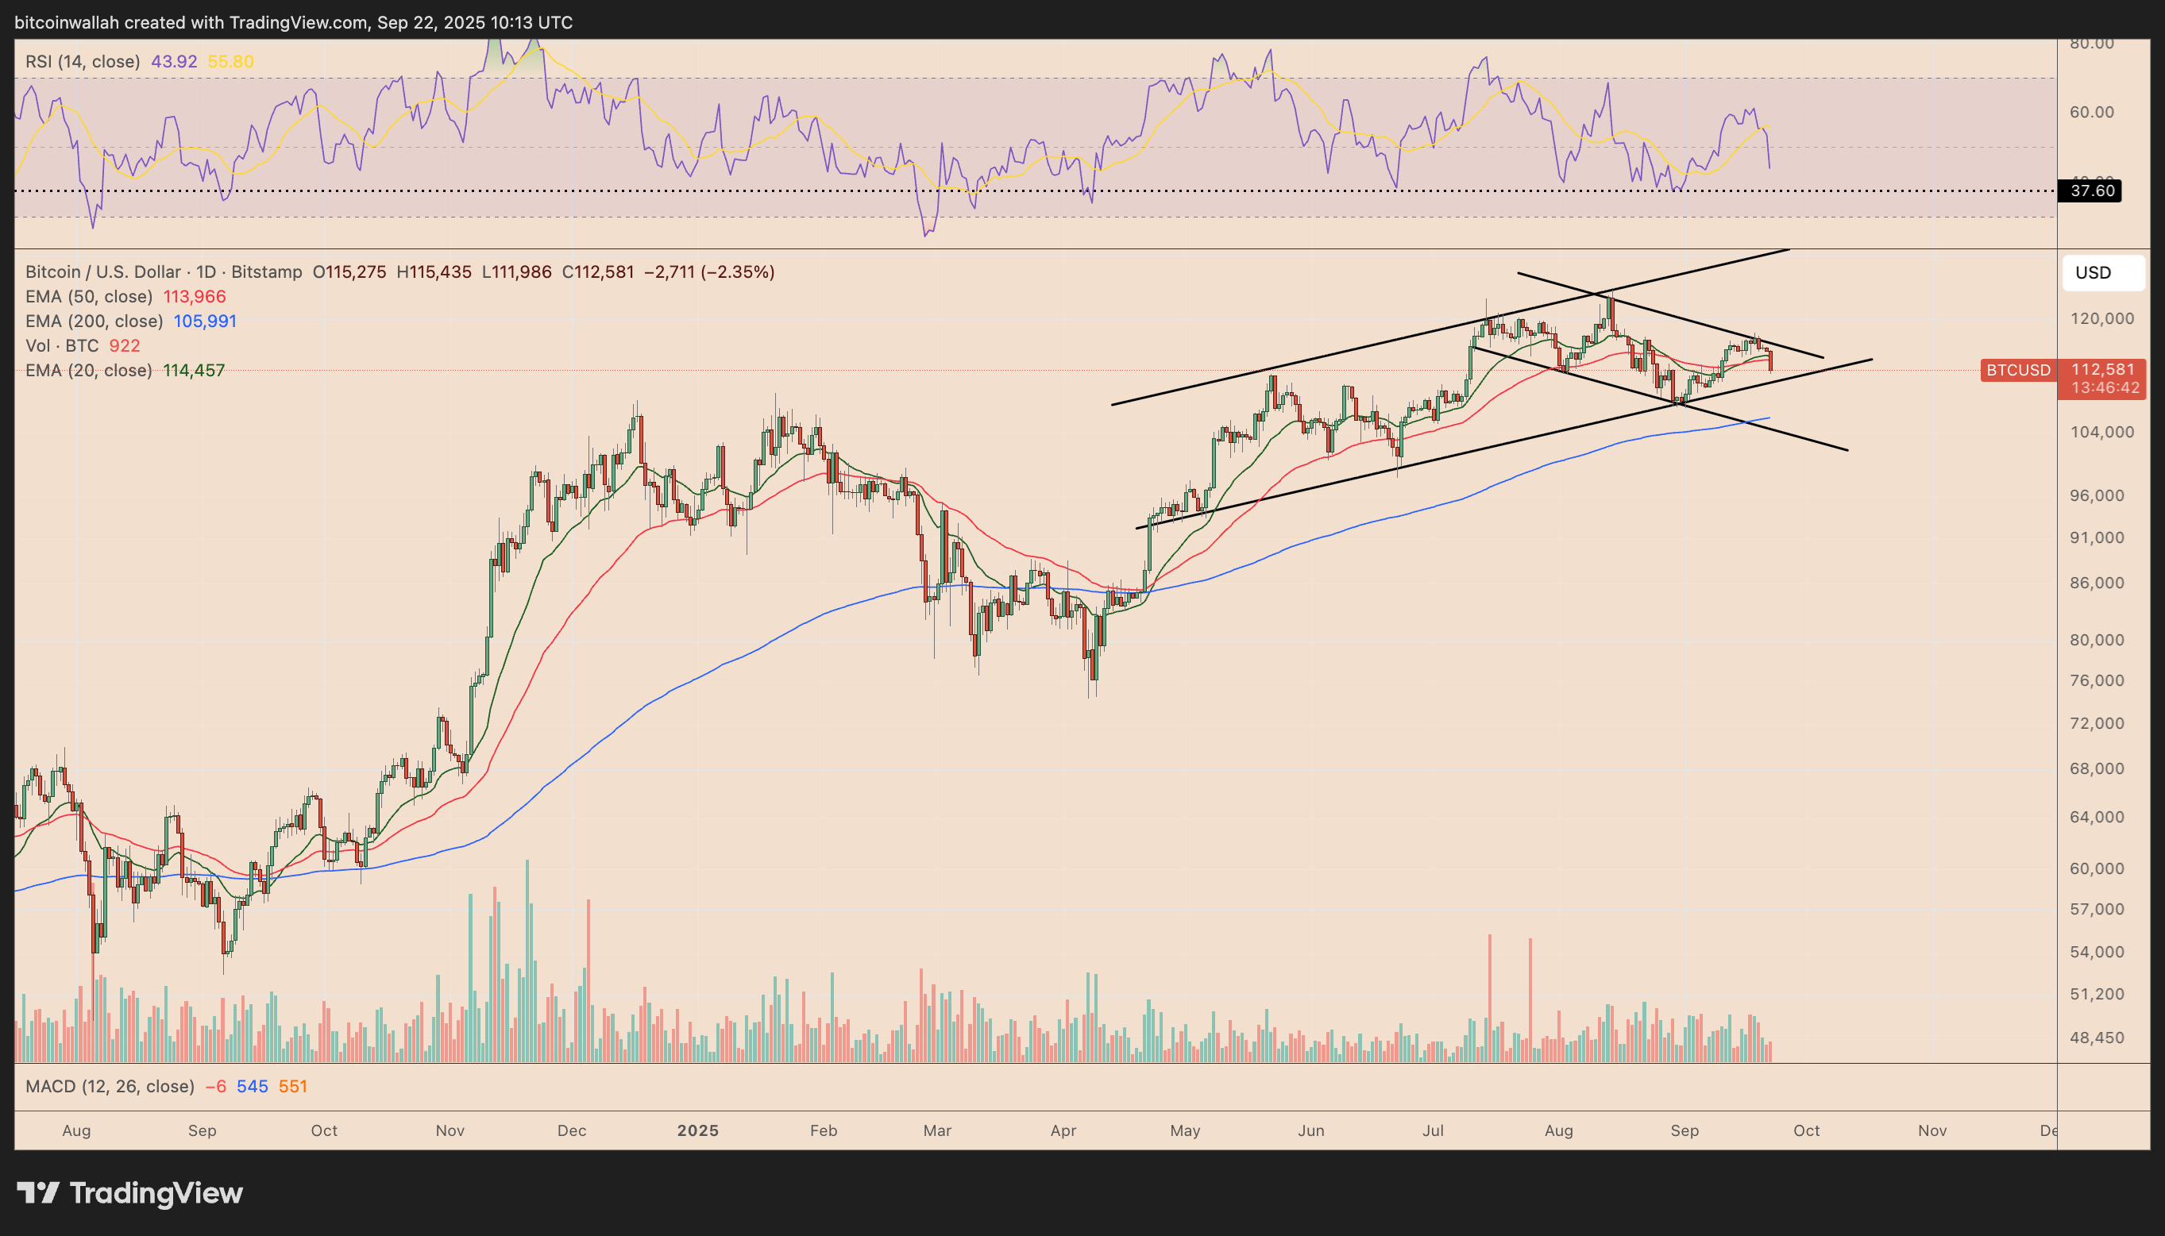This screenshot has width=2165, height=1236.
Task: Select the EMA (200, close) legend
Action: (94, 321)
